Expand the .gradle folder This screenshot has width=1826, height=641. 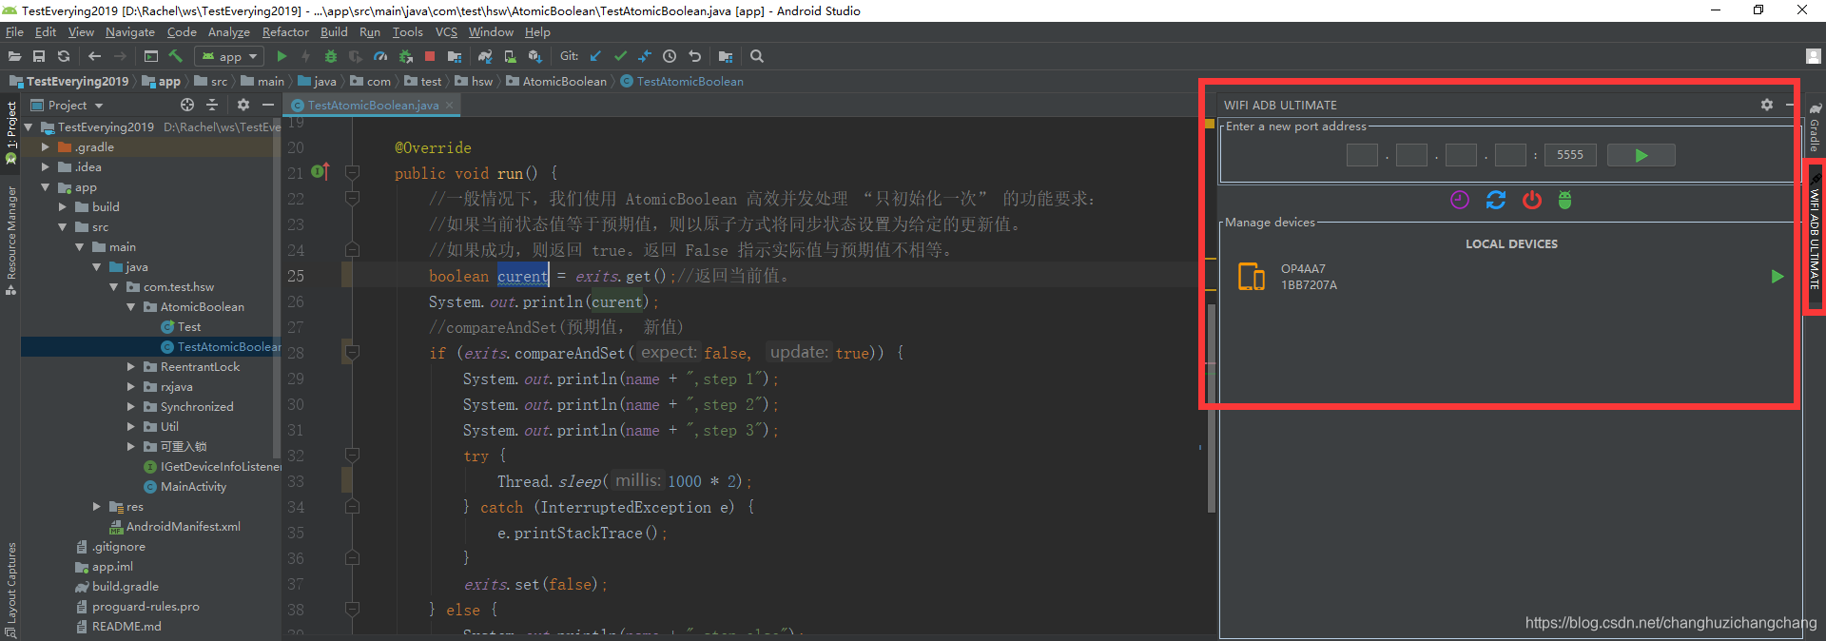click(46, 147)
